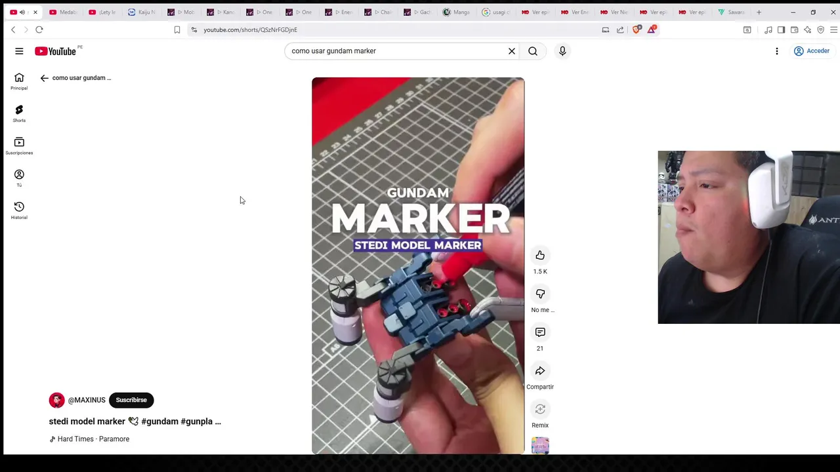
Task: Open the comments showing 21
Action: coord(540,332)
